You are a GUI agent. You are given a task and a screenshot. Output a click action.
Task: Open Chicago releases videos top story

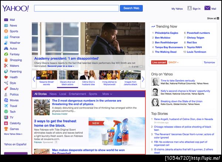pyautogui.click(x=182, y=128)
